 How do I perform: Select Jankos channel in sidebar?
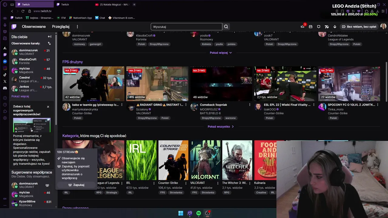tap(32, 88)
